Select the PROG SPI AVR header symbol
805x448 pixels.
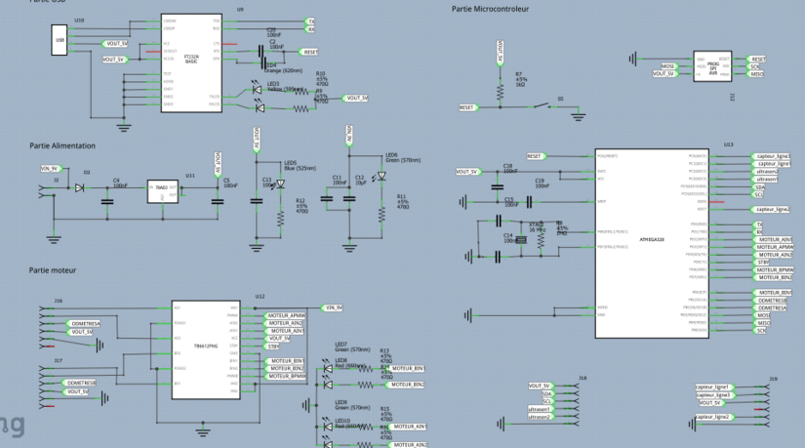(712, 66)
